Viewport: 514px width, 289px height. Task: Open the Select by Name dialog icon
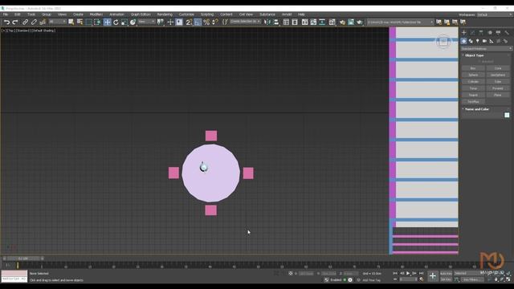coord(80,22)
